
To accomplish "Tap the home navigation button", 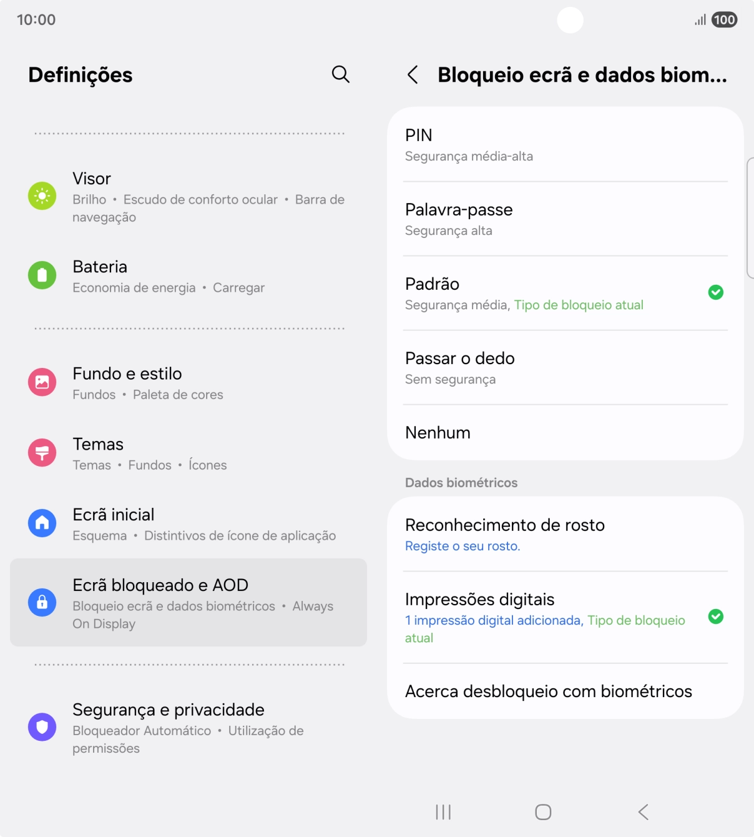I will coord(543,812).
